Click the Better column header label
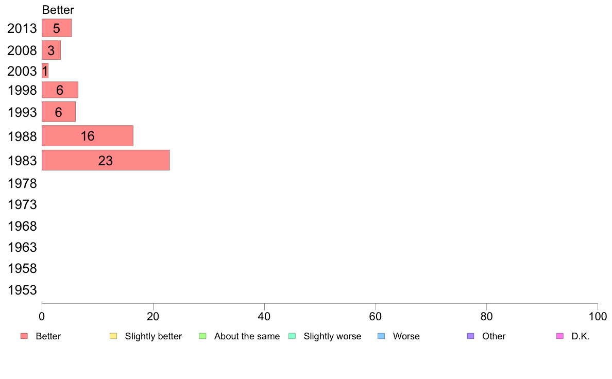Screen dimensions: 612x379 (58, 10)
